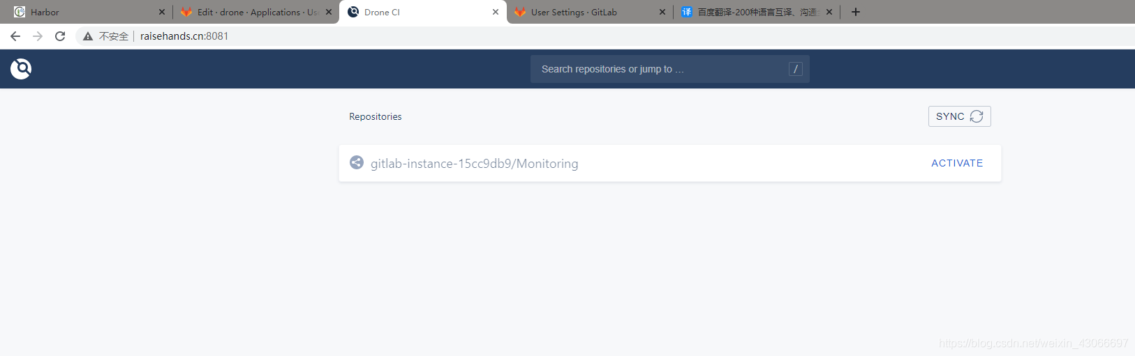Close the Drone CI tab
The image size is (1135, 356).
pos(496,12)
